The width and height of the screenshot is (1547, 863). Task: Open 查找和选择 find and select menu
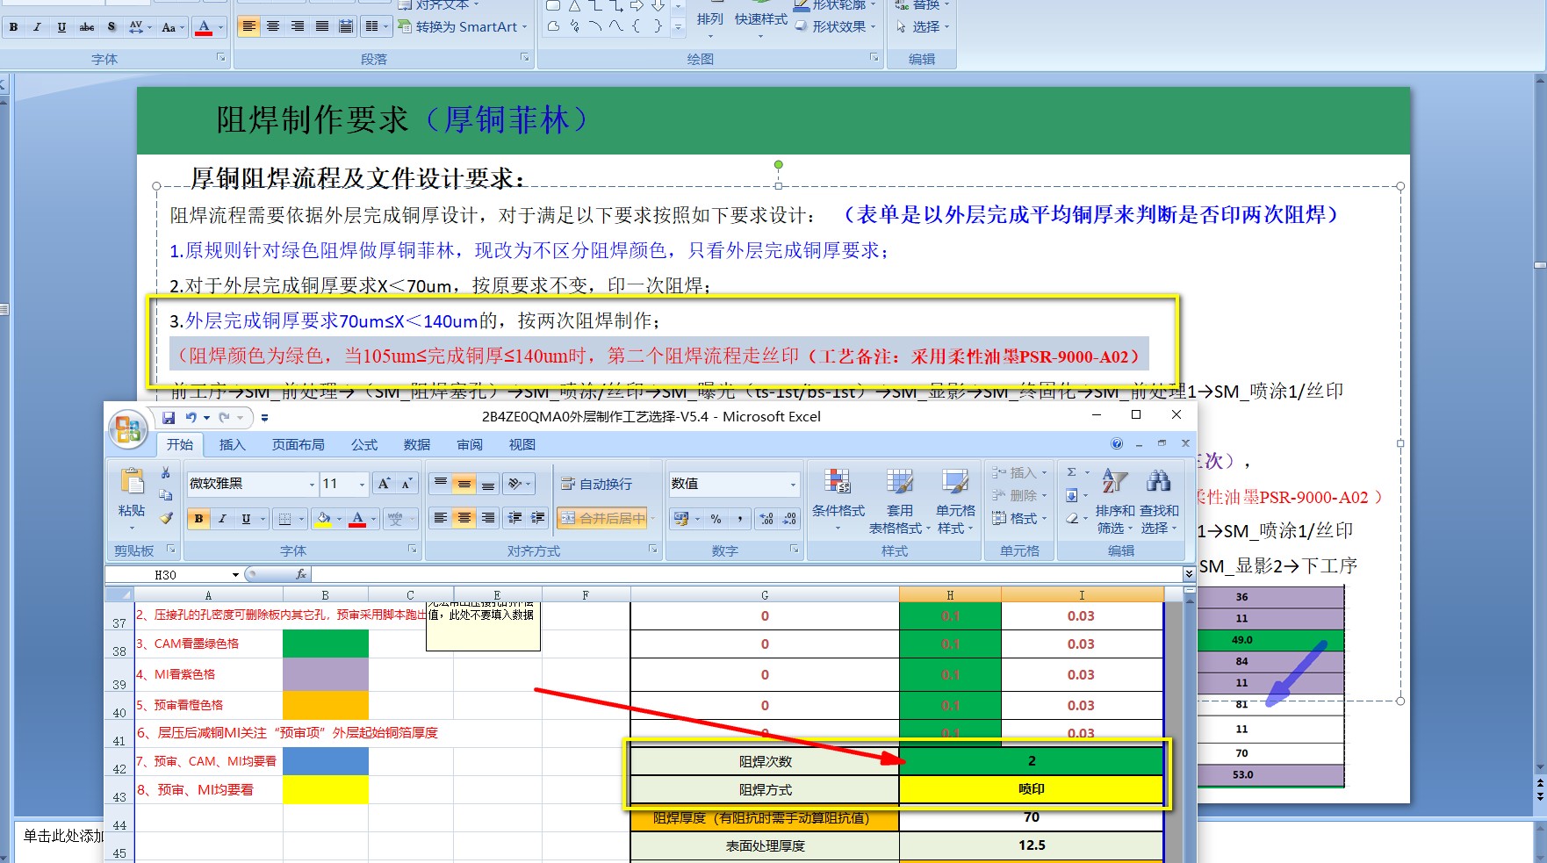[x=1159, y=500]
